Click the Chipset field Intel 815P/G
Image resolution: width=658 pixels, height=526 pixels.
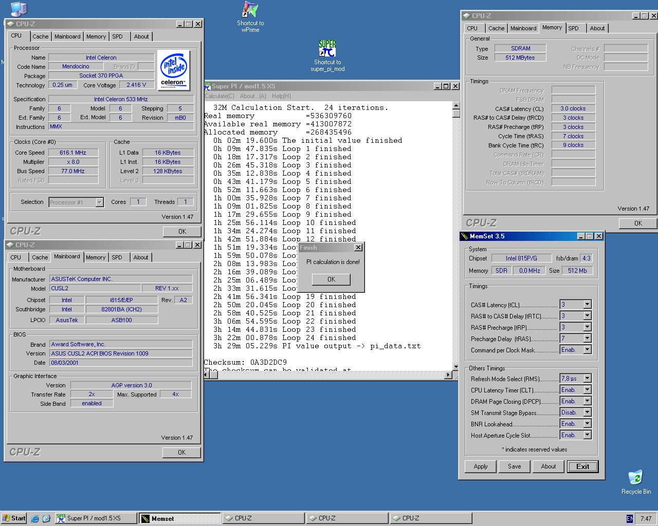click(521, 258)
